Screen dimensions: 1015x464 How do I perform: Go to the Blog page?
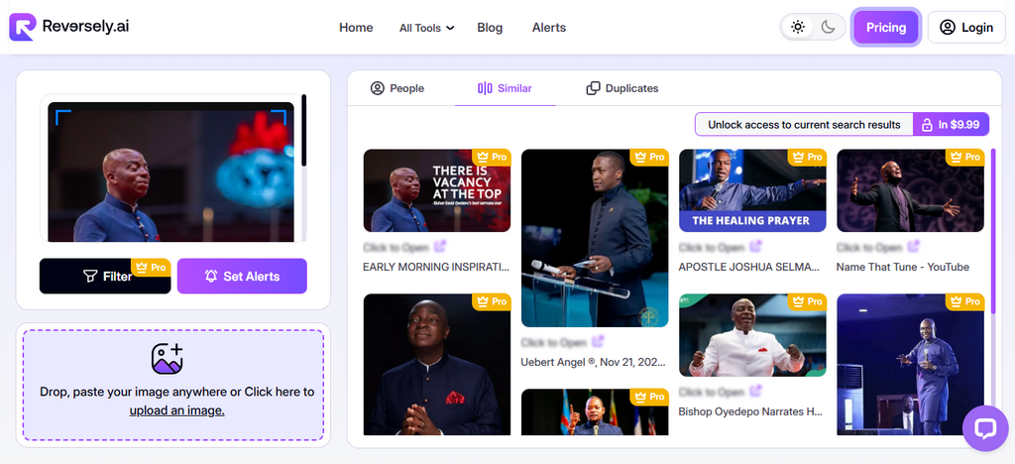click(x=490, y=28)
